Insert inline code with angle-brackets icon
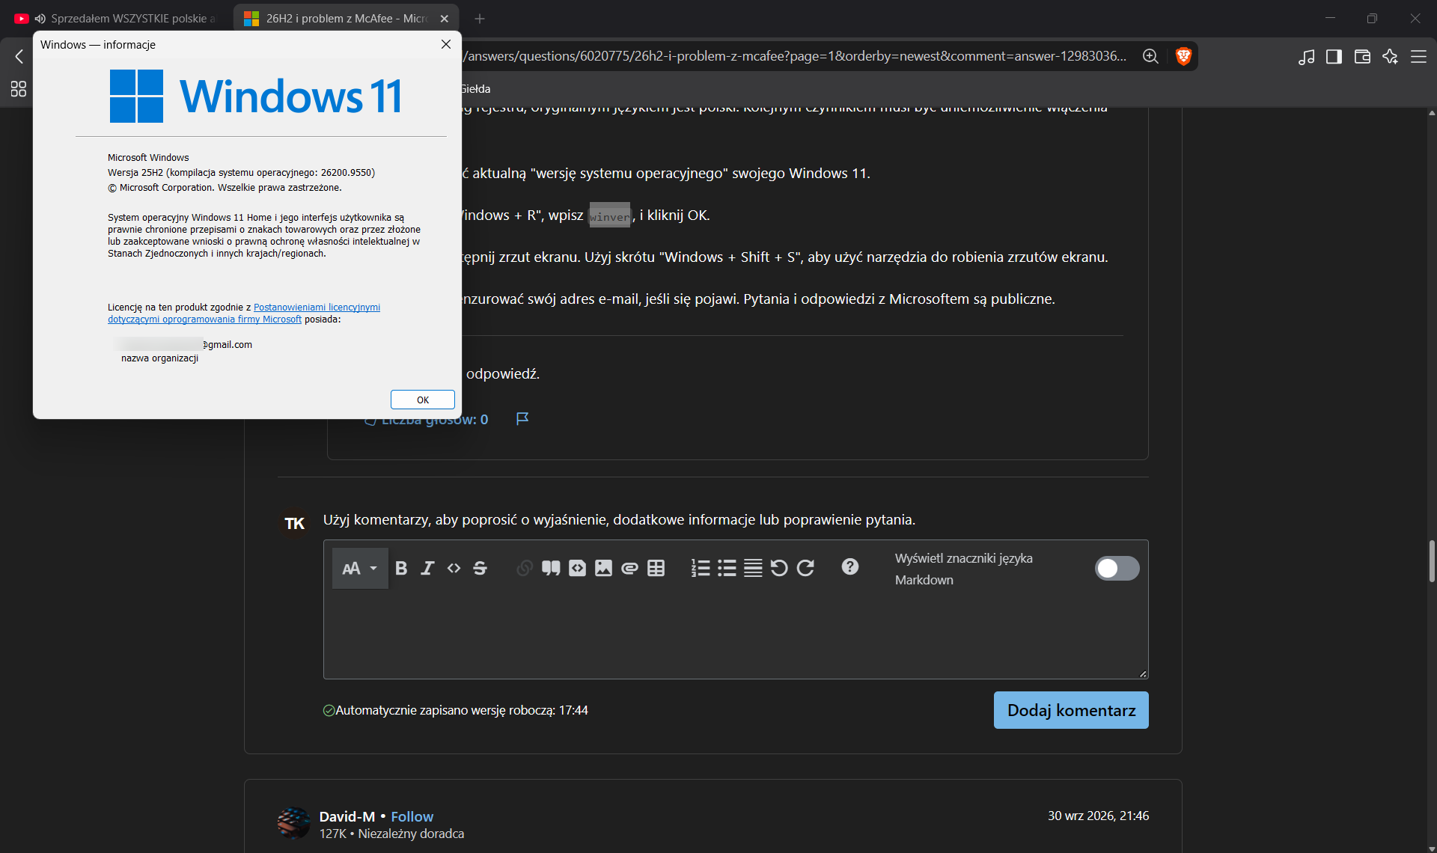 pyautogui.click(x=454, y=569)
